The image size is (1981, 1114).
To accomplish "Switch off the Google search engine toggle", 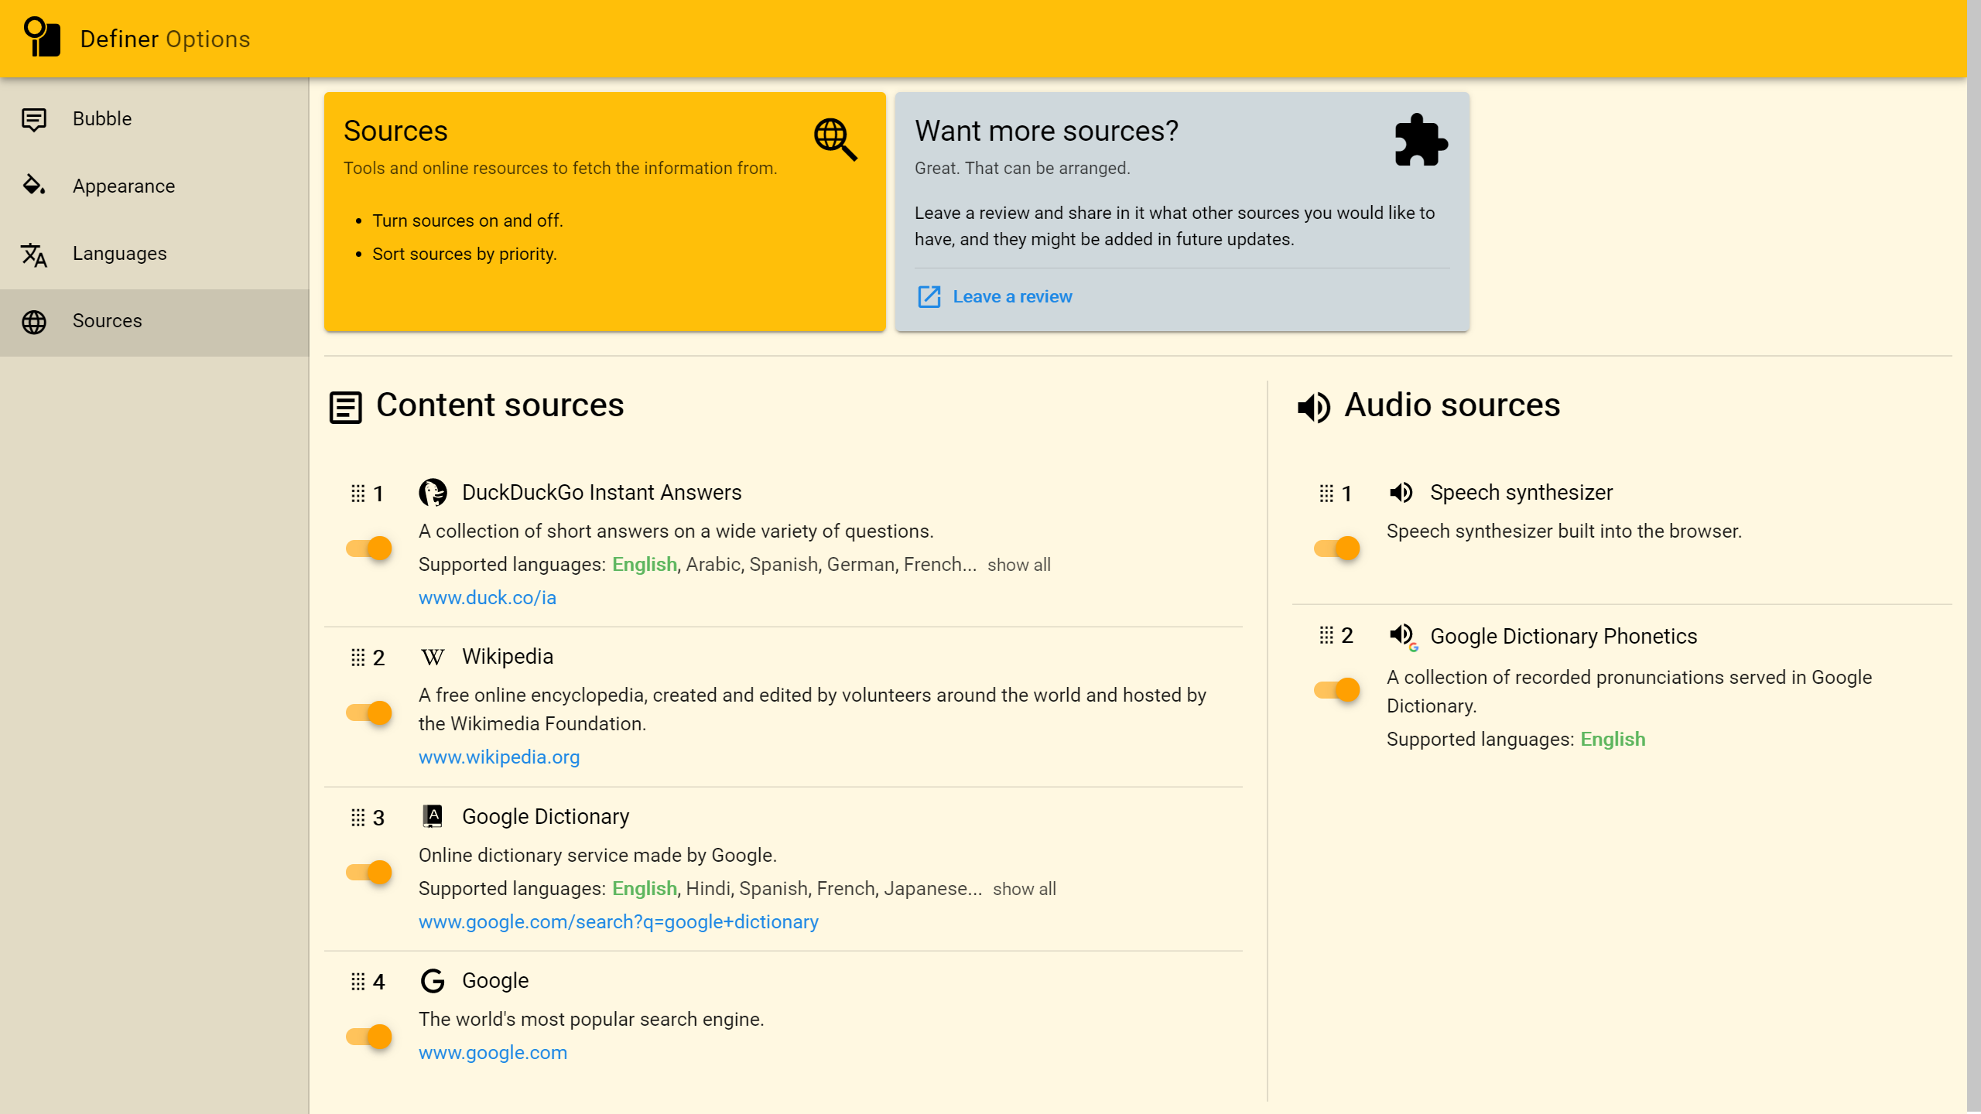I will (x=369, y=1037).
